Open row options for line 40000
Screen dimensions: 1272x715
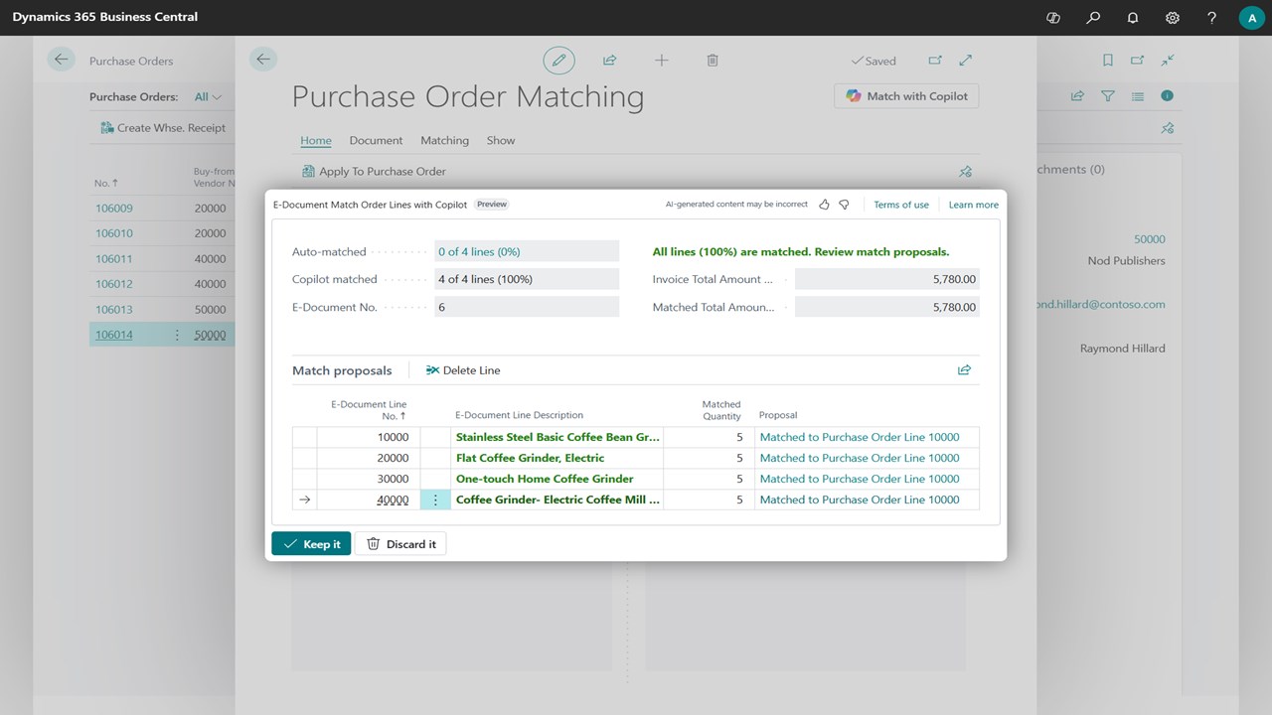[435, 500]
